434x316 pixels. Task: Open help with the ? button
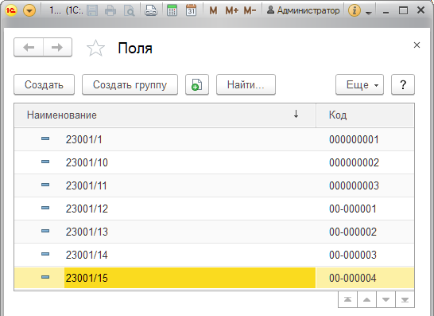[403, 84]
